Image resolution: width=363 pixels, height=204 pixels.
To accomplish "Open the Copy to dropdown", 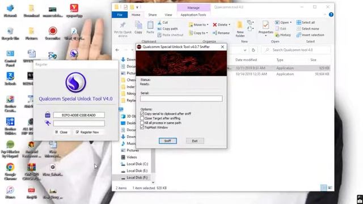I will click(199, 33).
